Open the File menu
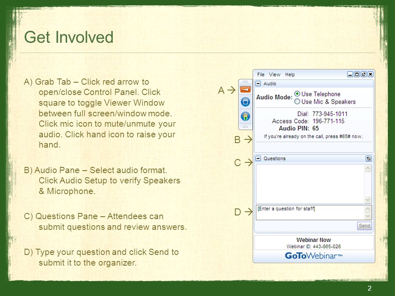The height and width of the screenshot is (296, 395). click(x=261, y=74)
